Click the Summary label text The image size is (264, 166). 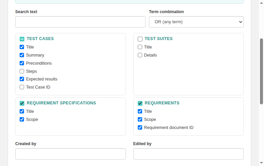(x=35, y=55)
